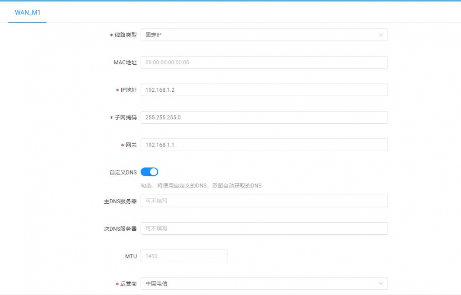This screenshot has width=461, height=295.
Task: Click the 自定义DNS label text
Action: coord(123,172)
